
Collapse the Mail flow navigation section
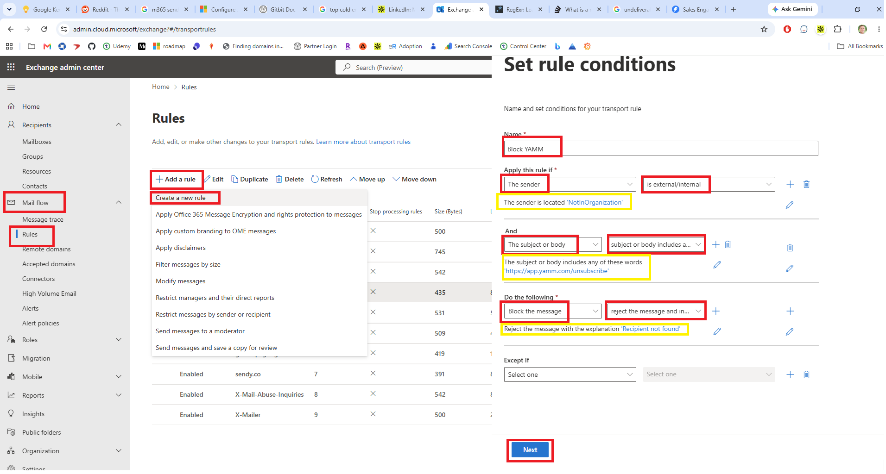[x=119, y=202]
